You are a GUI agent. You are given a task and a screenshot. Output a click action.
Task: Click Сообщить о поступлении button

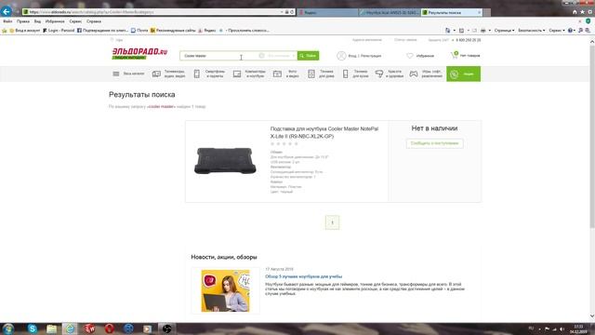(434, 143)
